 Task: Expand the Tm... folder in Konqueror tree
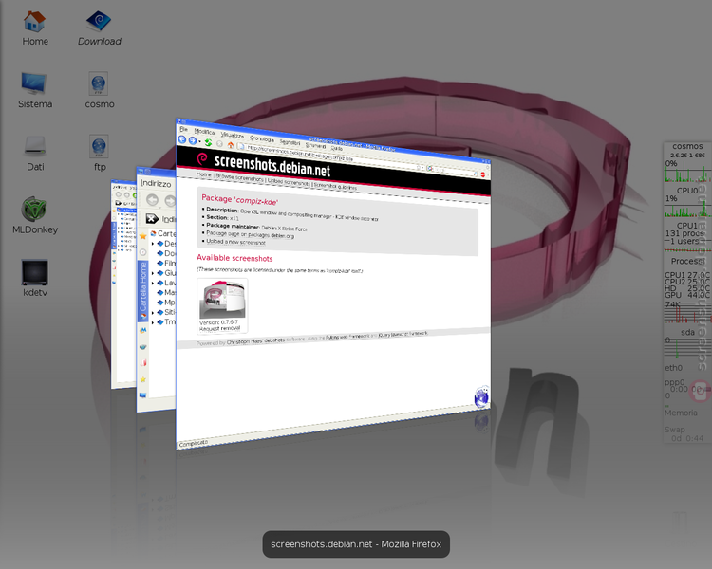[x=153, y=322]
